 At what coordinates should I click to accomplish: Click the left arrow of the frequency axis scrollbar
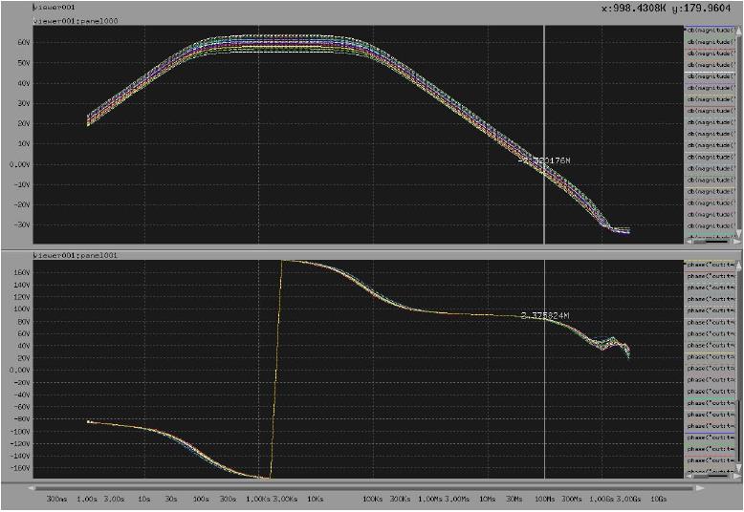click(31, 488)
